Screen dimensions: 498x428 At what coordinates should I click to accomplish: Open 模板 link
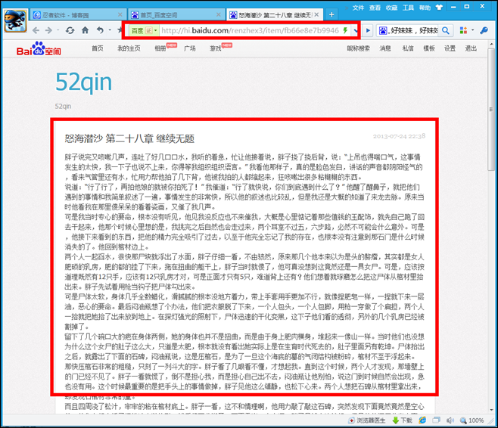(x=429, y=48)
